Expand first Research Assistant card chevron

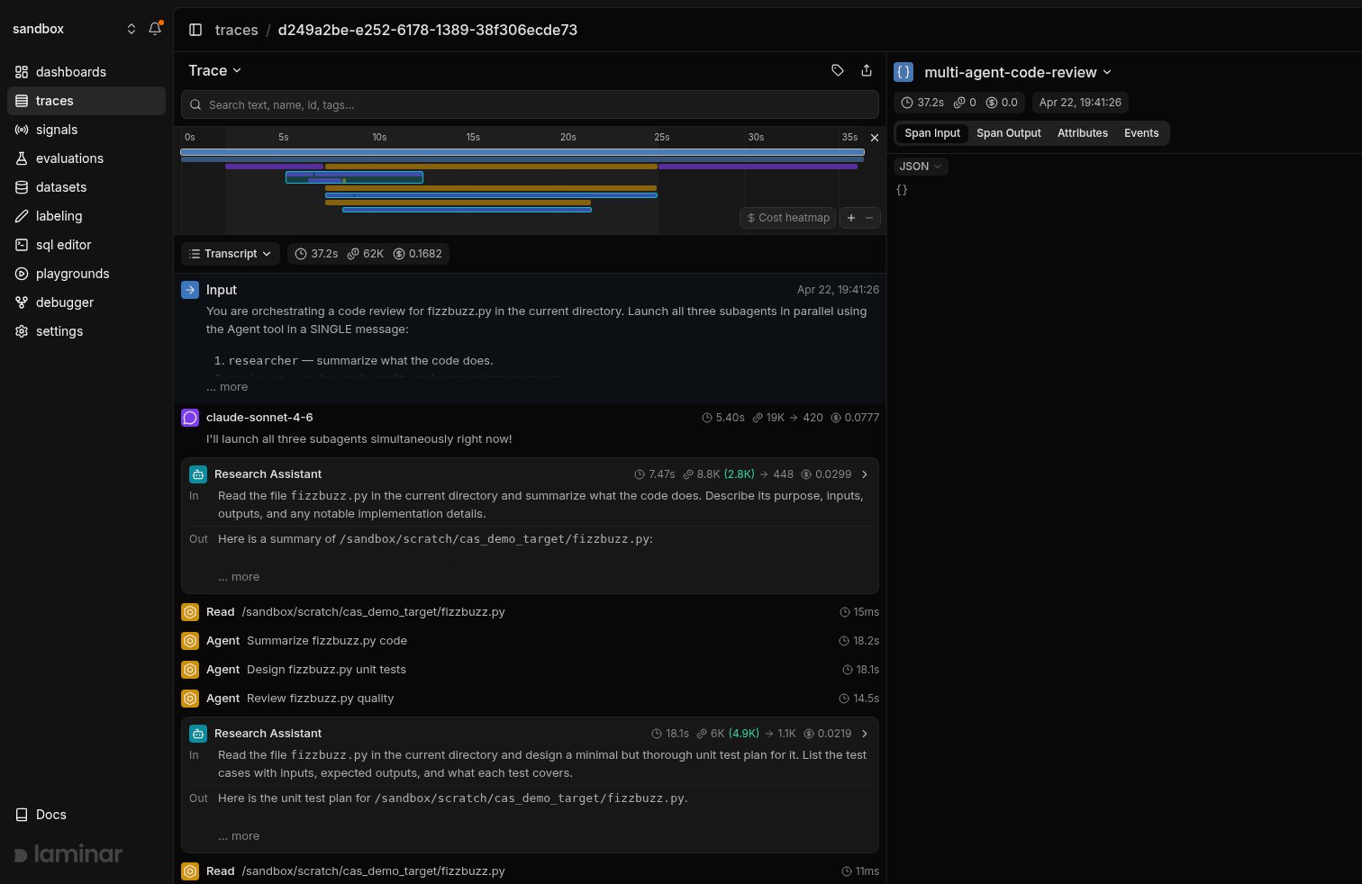click(865, 474)
